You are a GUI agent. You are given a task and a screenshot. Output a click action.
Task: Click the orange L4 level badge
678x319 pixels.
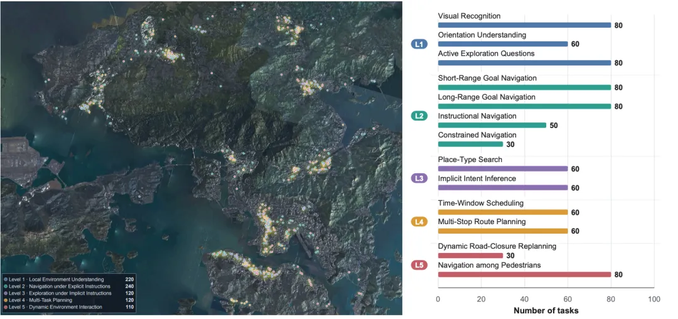(419, 222)
